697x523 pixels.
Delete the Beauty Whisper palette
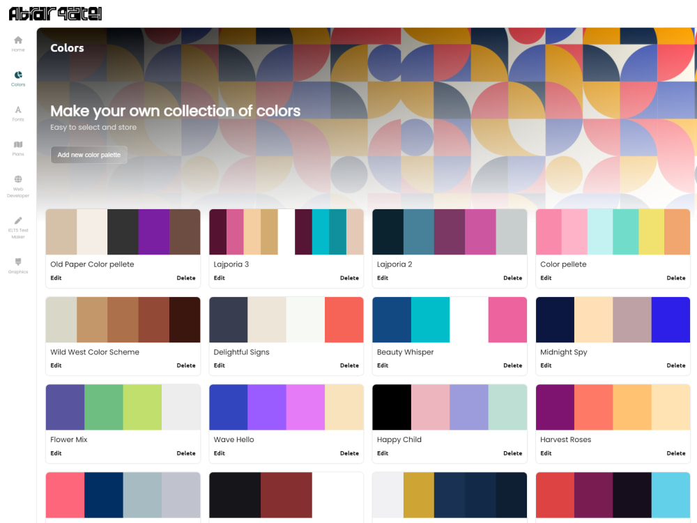[512, 365]
